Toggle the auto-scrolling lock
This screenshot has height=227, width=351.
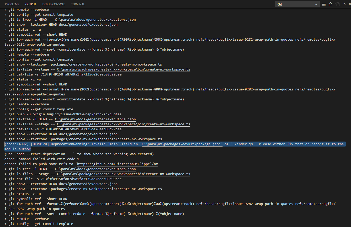pos(331,4)
